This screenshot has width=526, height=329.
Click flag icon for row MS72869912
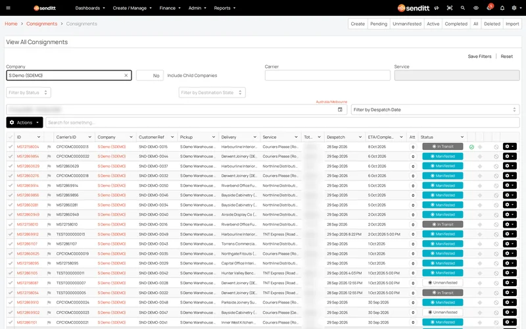point(49,234)
